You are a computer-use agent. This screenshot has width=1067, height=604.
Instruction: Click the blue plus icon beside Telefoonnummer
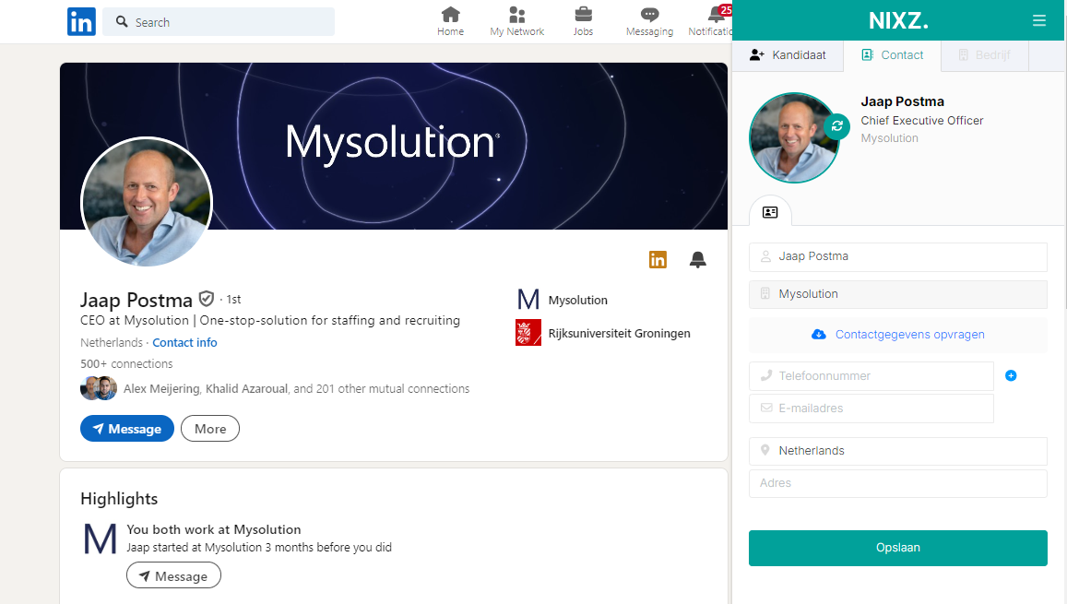point(1011,375)
